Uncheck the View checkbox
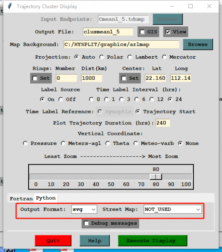 pyautogui.click(x=168, y=32)
